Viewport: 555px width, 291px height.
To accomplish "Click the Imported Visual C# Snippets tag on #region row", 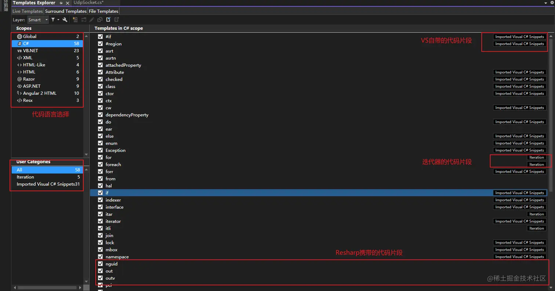I will (x=519, y=44).
